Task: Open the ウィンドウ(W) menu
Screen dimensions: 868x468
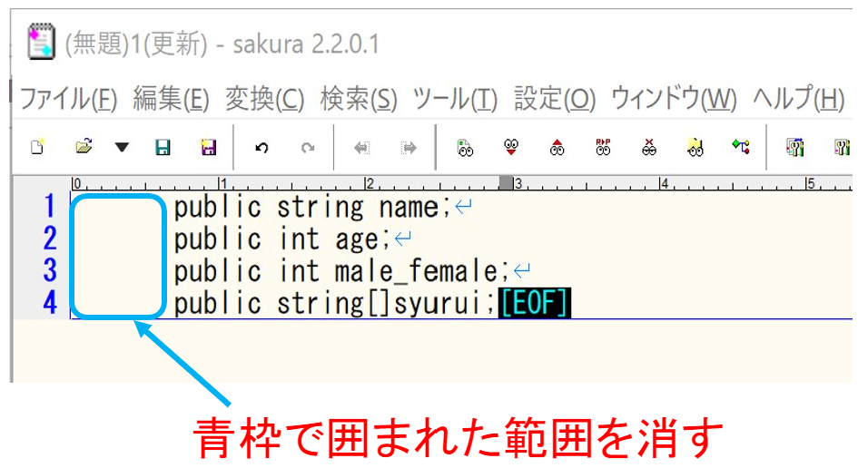Action: click(x=674, y=100)
